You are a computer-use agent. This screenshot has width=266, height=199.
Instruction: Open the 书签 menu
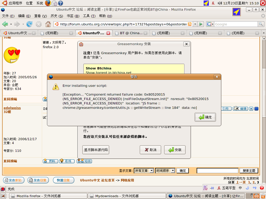[73, 16]
